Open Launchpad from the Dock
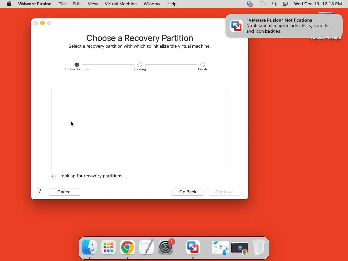 [x=108, y=247]
